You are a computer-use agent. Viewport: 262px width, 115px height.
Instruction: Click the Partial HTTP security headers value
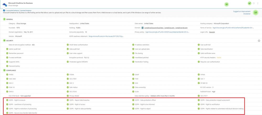click(x=219, y=58)
